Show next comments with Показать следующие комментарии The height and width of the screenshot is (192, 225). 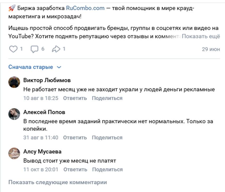(58, 182)
